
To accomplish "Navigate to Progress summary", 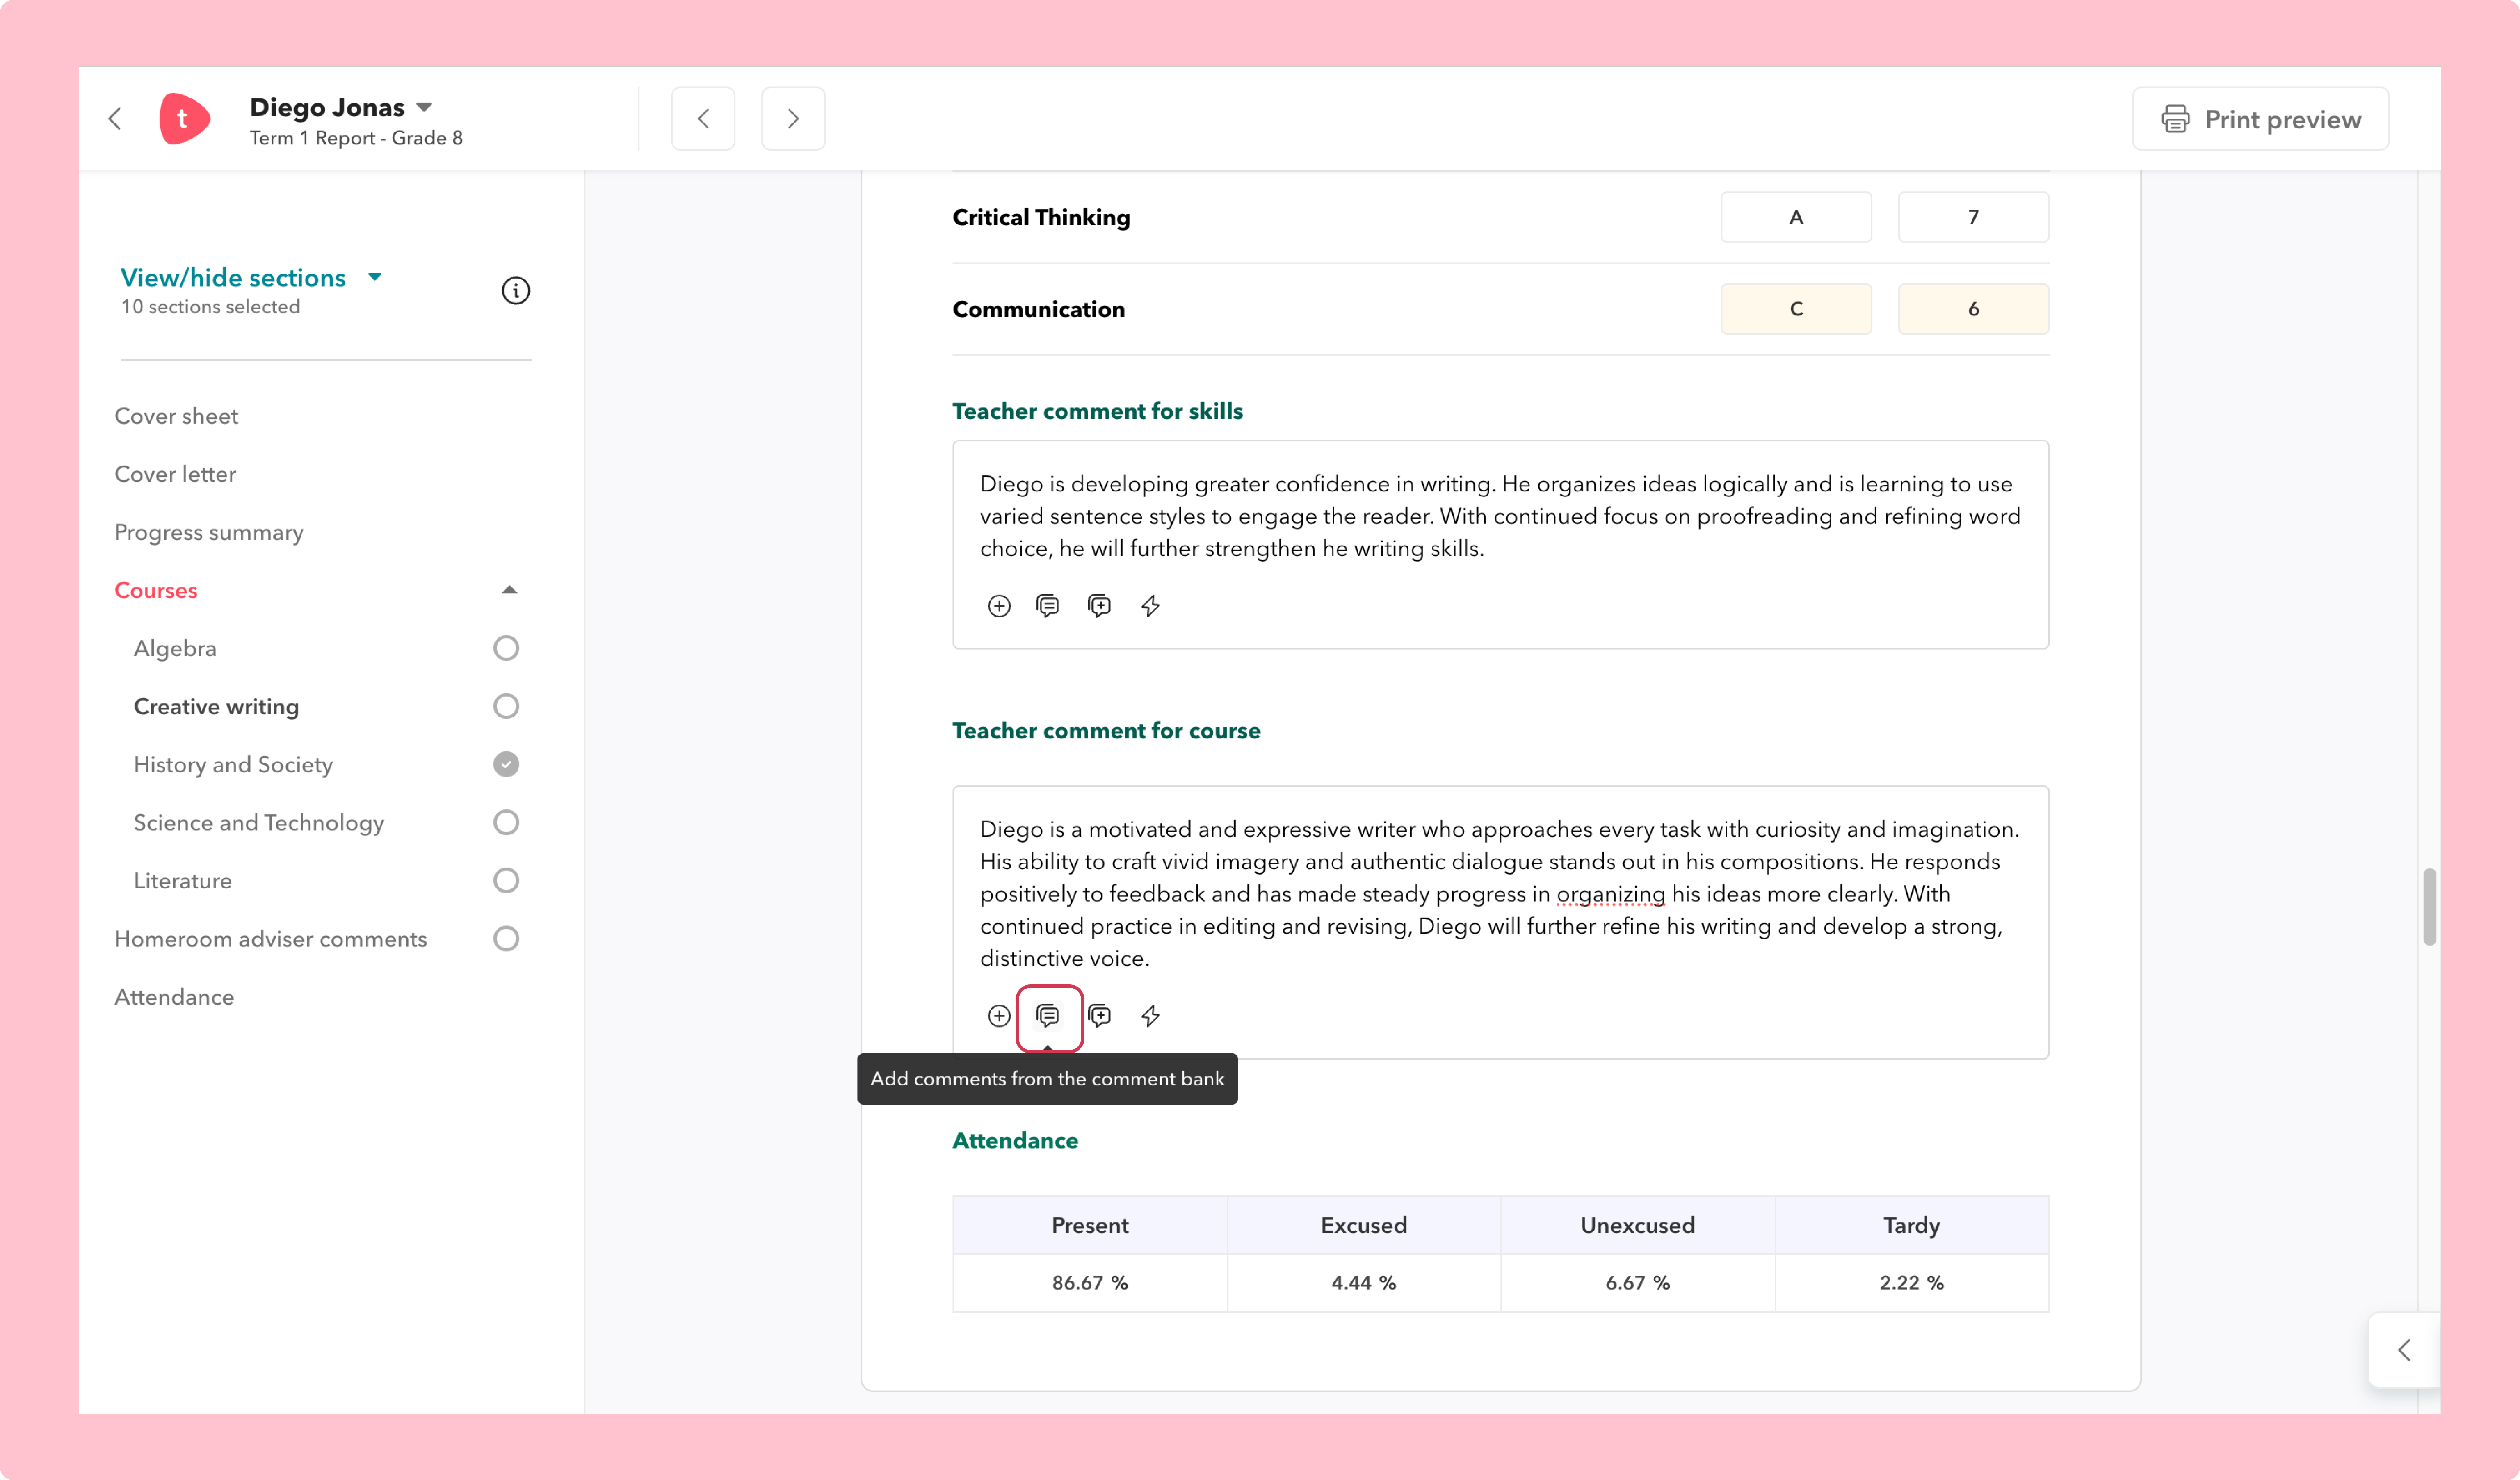I will point(209,532).
